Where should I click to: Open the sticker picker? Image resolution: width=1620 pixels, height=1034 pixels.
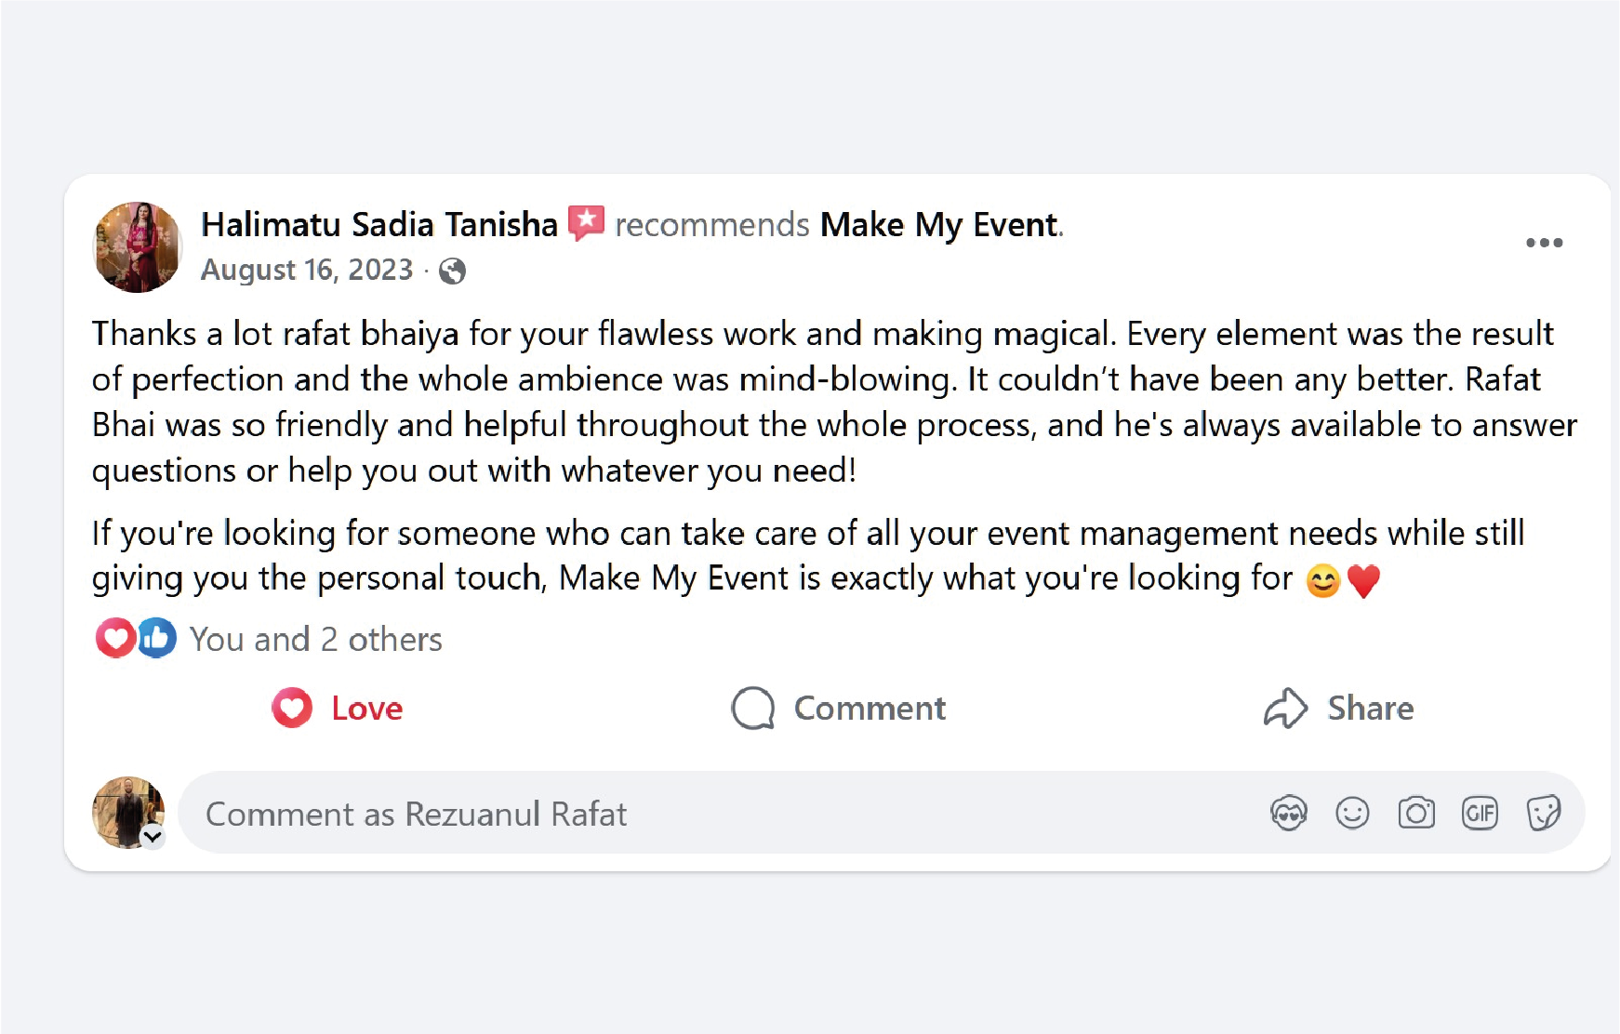click(x=1543, y=812)
